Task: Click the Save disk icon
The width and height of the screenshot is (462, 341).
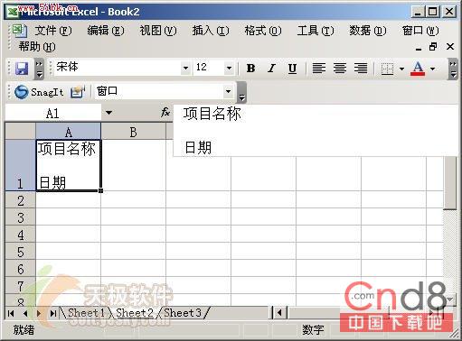Action: tap(22, 69)
